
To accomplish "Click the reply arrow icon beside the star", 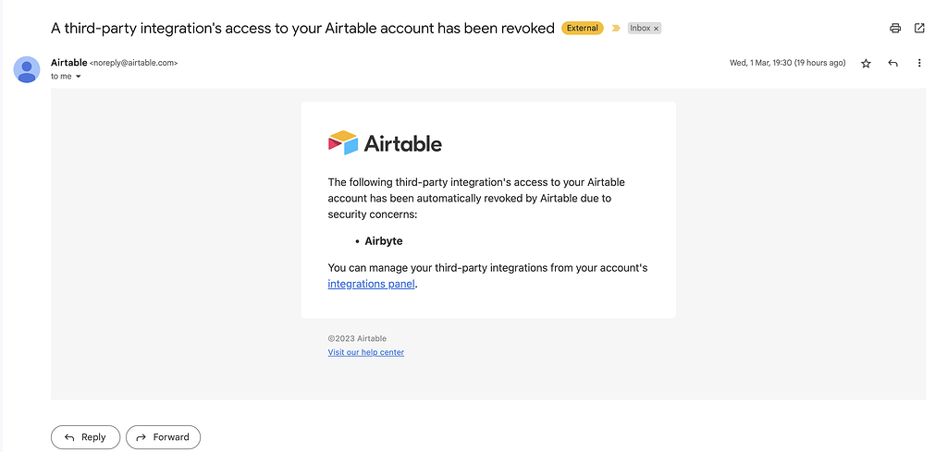I will 892,63.
